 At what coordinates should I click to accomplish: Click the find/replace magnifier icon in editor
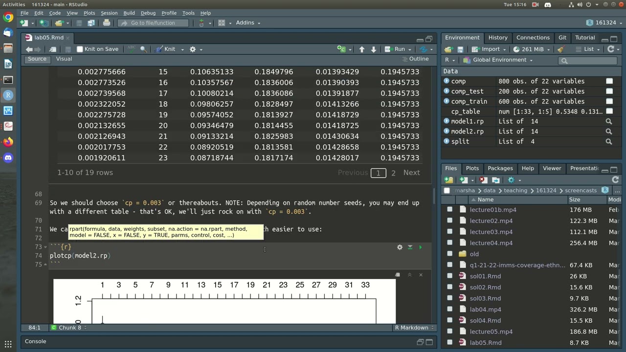click(x=143, y=49)
